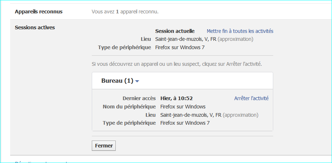Click current session location Saint-jean-de-muzols
332x163 pixels.
[x=185, y=39]
